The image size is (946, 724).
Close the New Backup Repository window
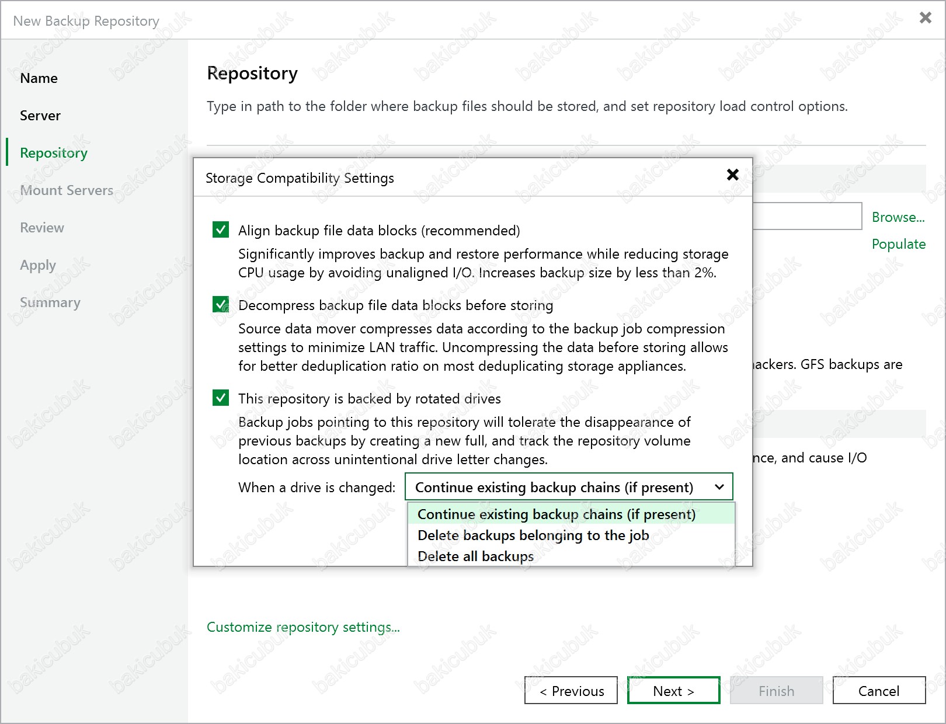[x=925, y=18]
